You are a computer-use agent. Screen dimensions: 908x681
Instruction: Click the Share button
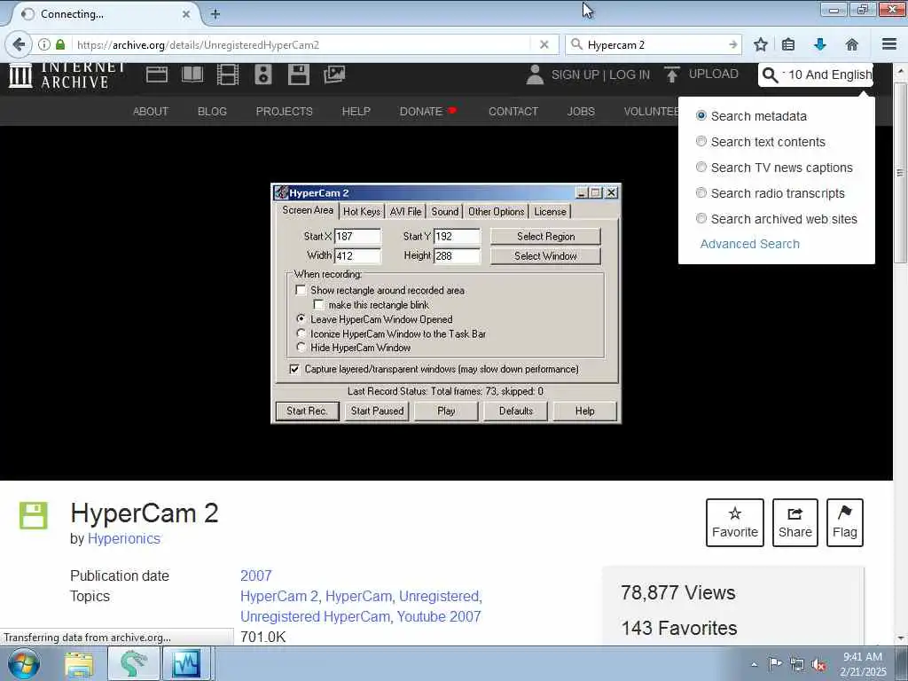click(x=795, y=522)
